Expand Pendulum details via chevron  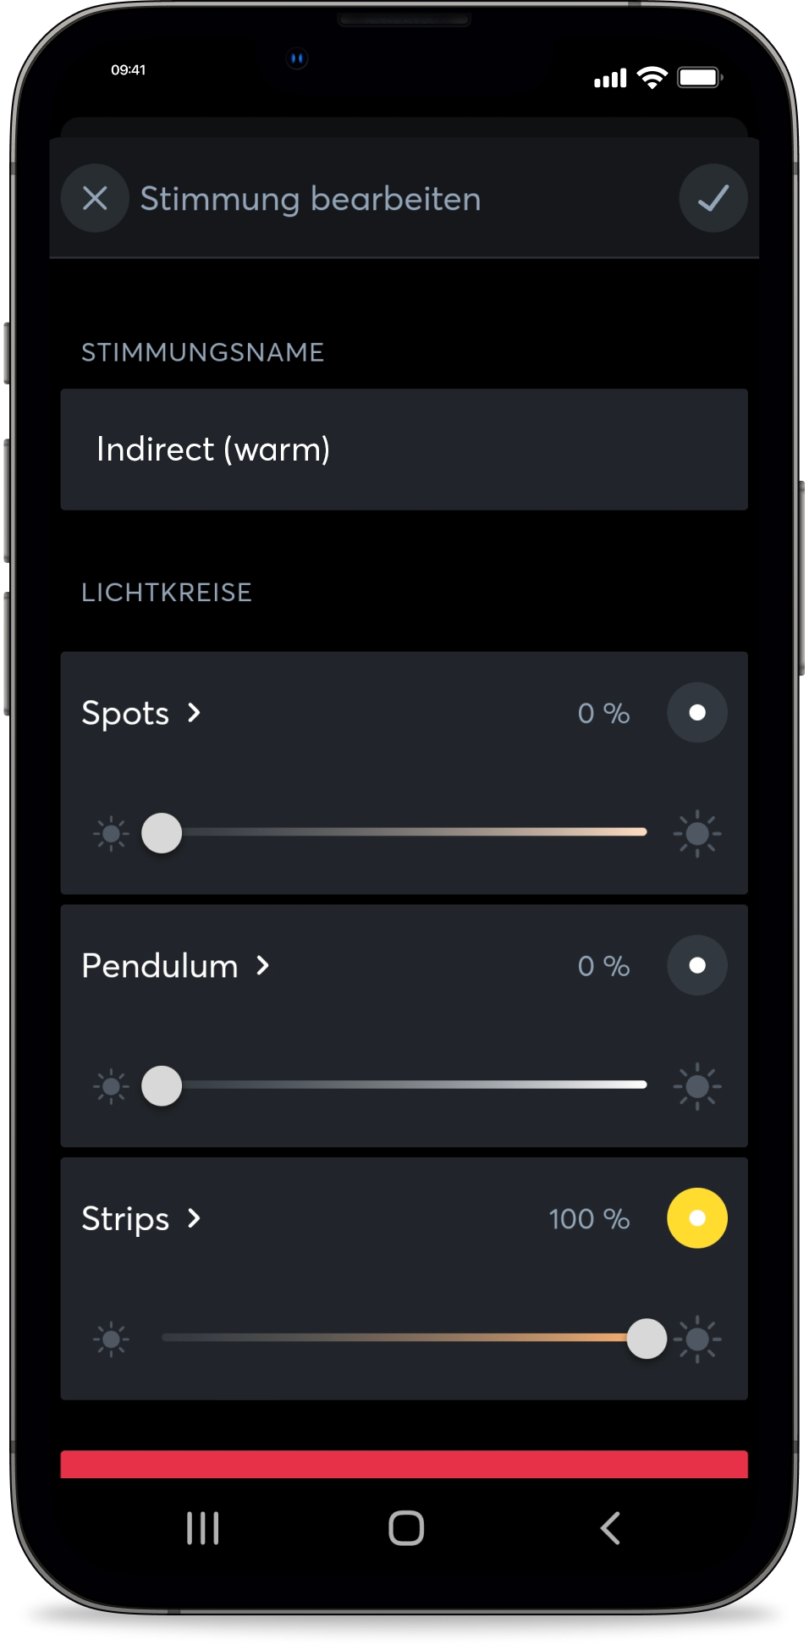point(263,965)
